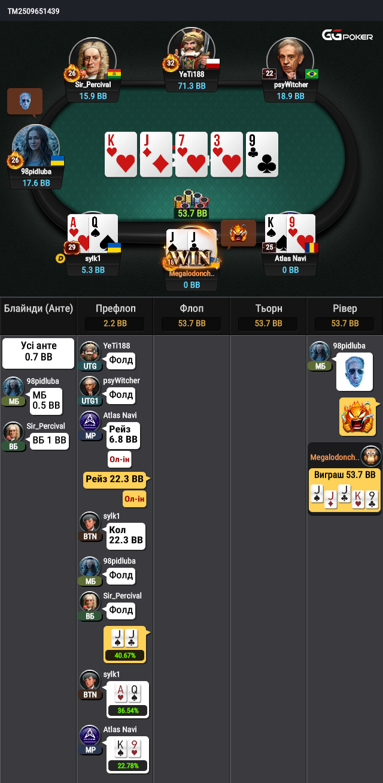Click psyWitcher's avatar with the Brazil flag
Image resolution: width=383 pixels, height=783 pixels.
tap(290, 60)
